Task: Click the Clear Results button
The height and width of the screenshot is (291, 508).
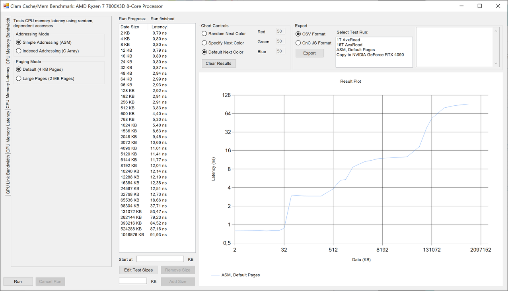Action: [218, 64]
